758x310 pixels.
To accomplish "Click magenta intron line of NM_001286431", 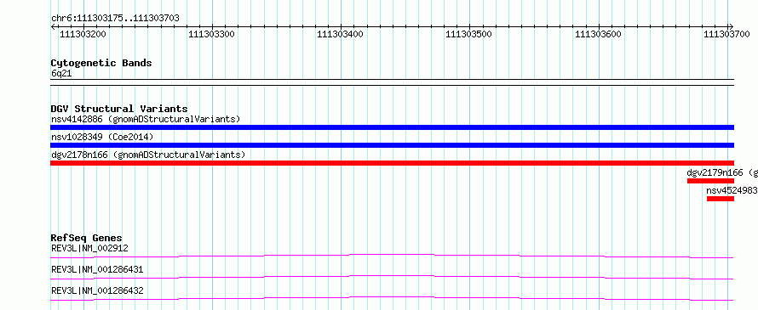I will point(392,275).
